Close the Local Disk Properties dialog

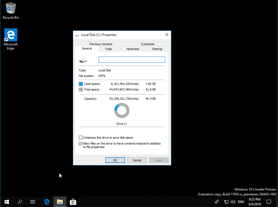pyautogui.click(x=167, y=35)
